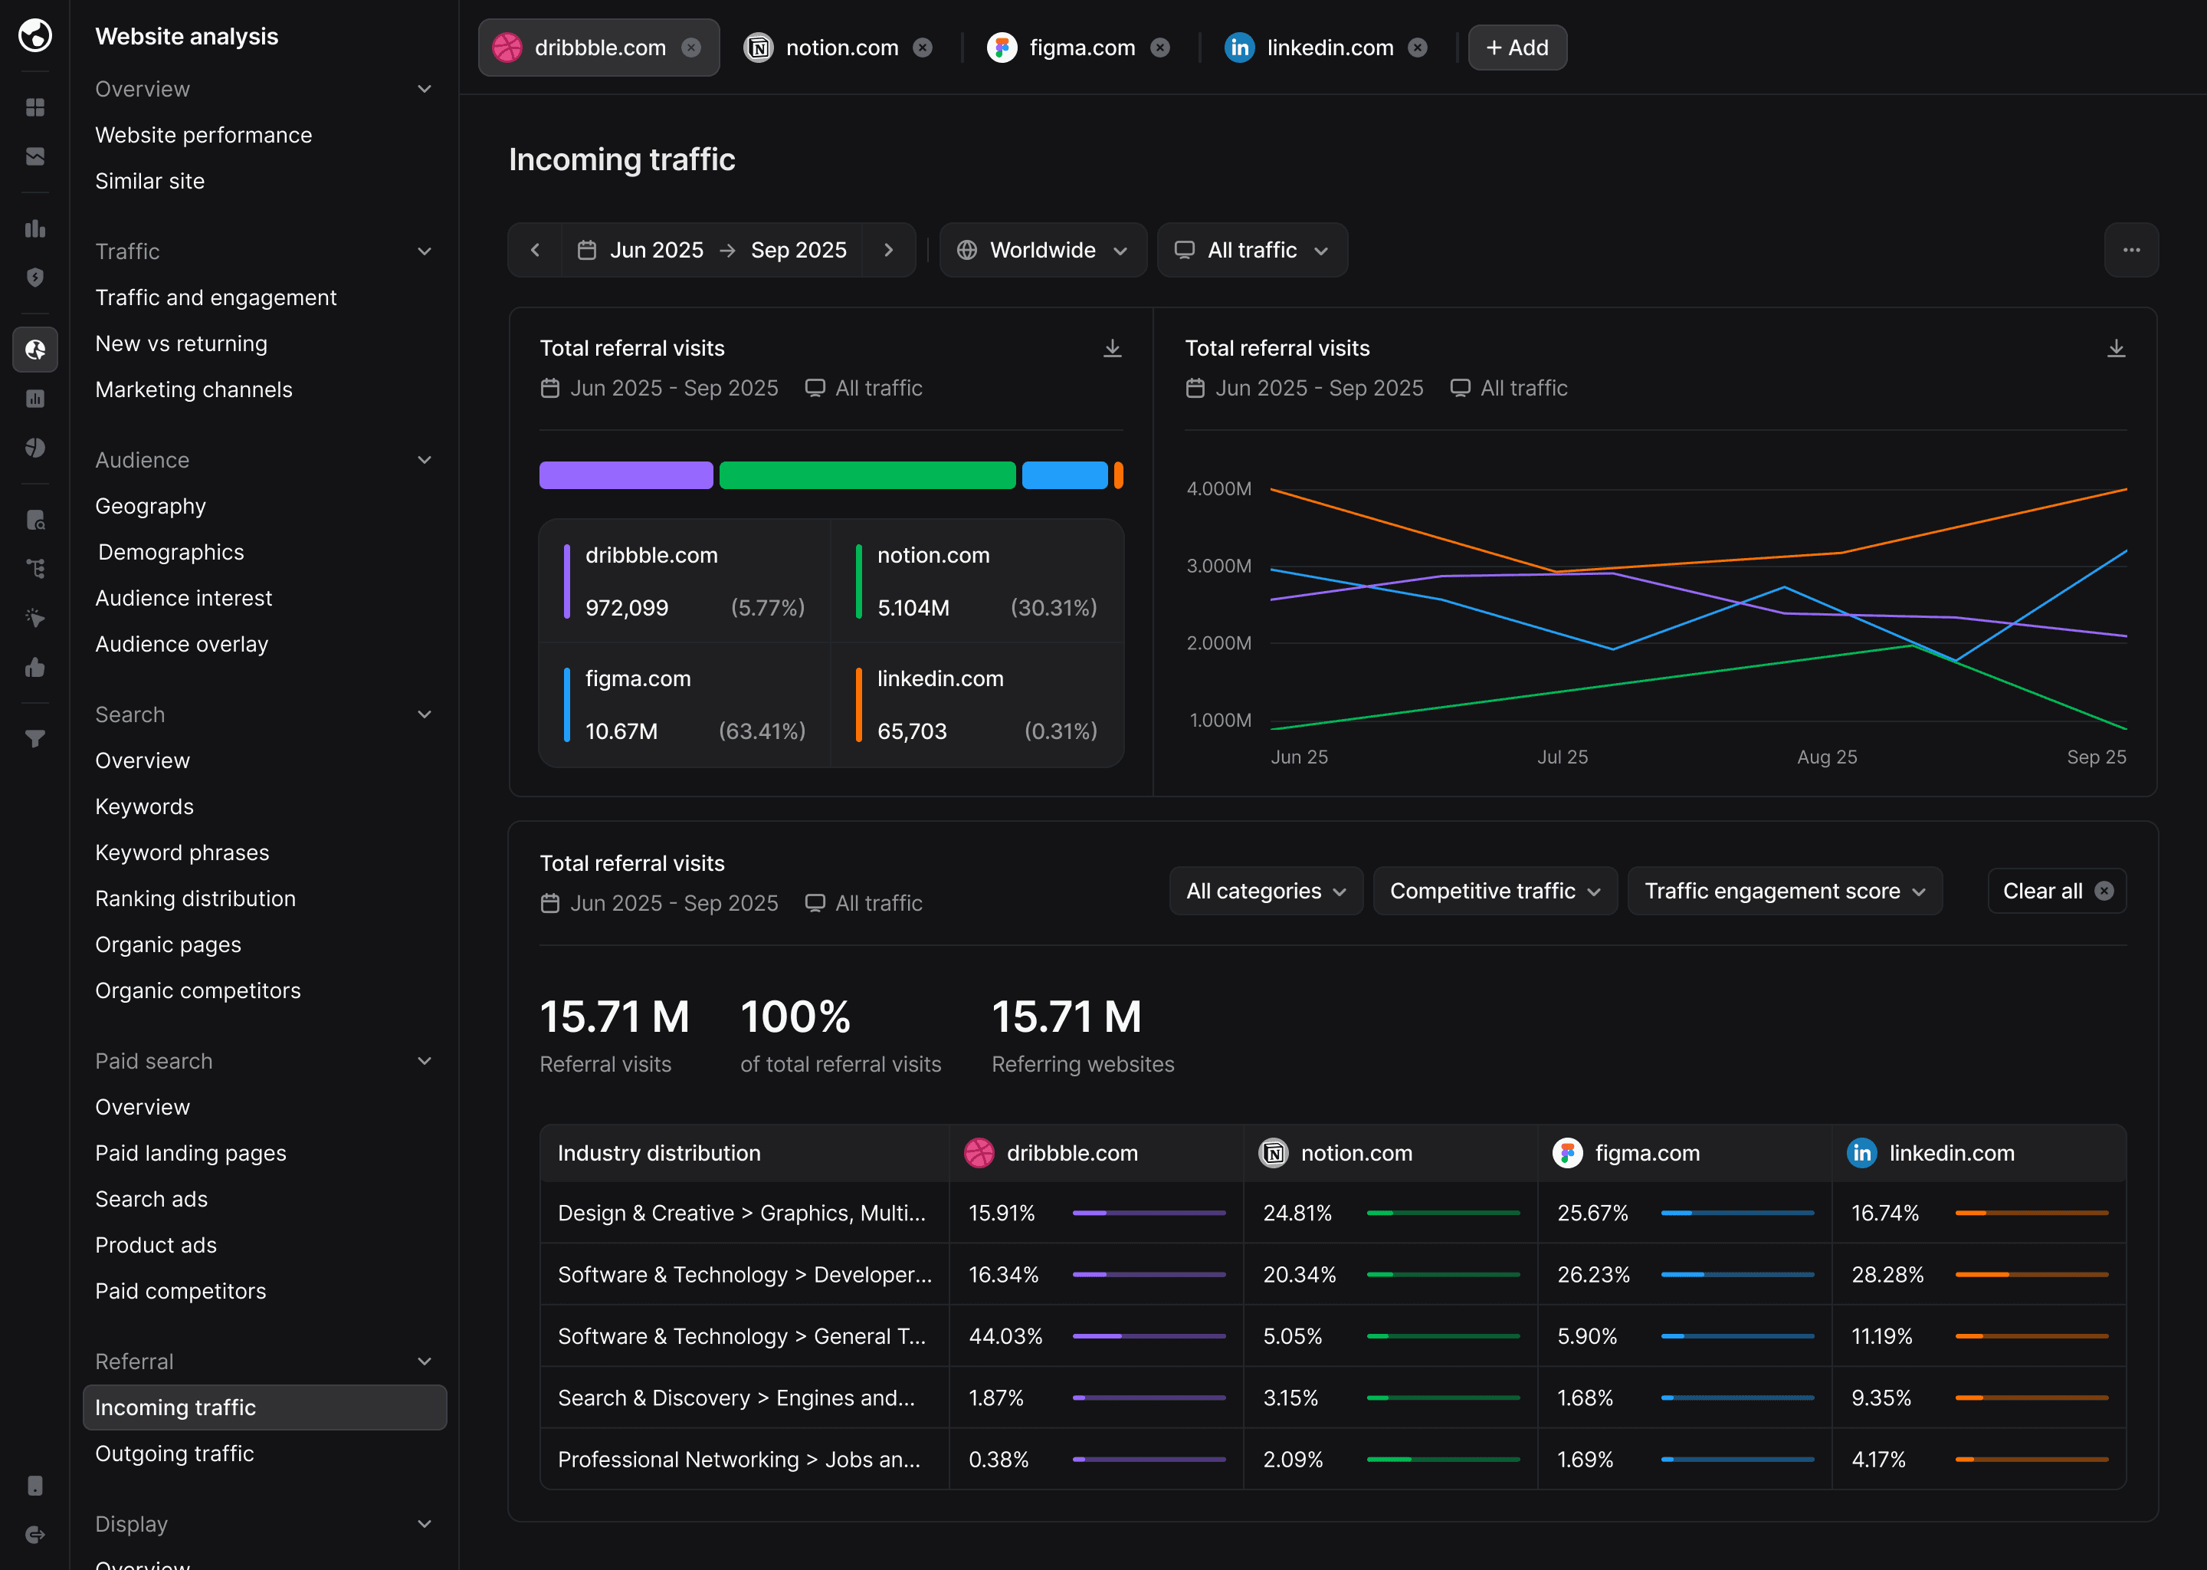Go to the next date range
Image resolution: width=2207 pixels, height=1570 pixels.
coord(888,251)
